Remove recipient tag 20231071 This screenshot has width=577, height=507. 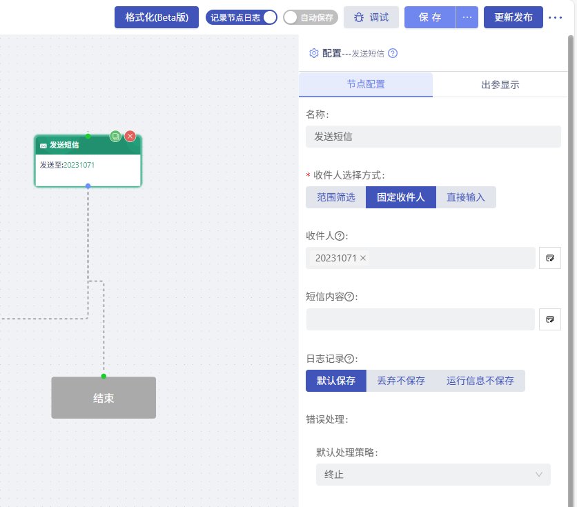click(363, 258)
